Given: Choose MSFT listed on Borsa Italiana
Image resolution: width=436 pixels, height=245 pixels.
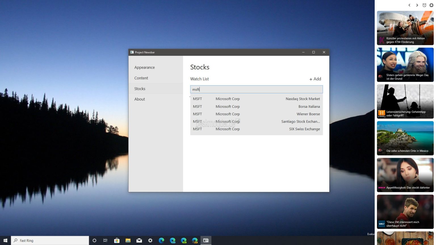Looking at the screenshot, I should pyautogui.click(x=256, y=107).
